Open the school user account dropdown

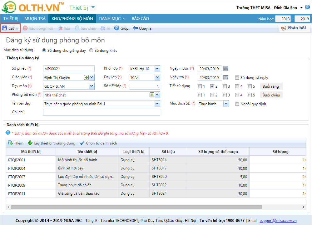tap(301, 8)
